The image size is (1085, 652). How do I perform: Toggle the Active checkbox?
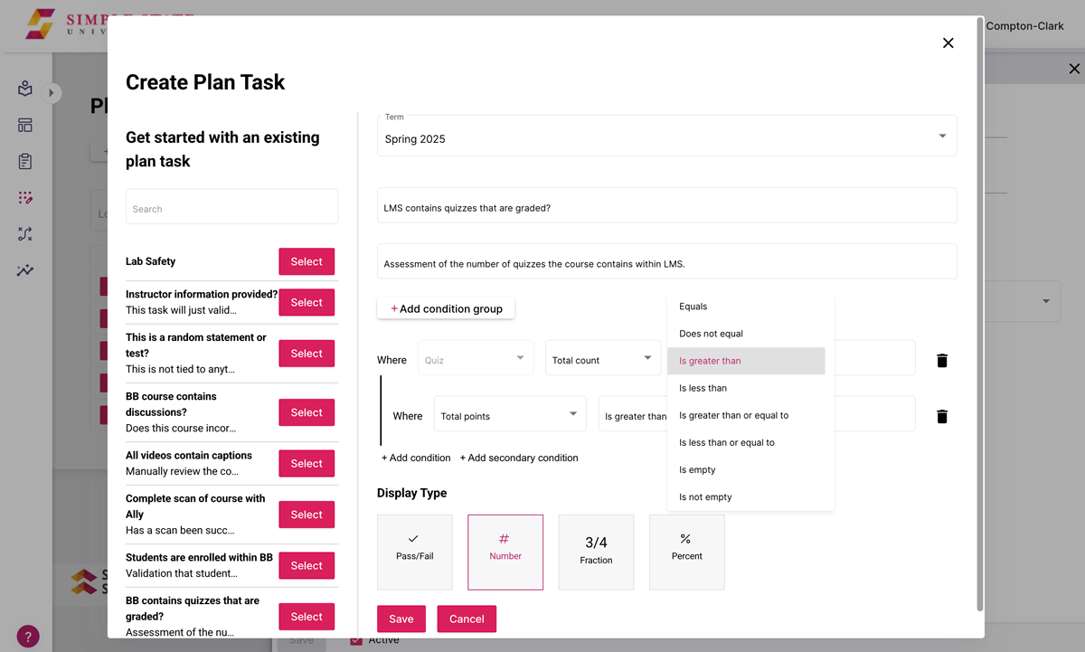point(354,638)
